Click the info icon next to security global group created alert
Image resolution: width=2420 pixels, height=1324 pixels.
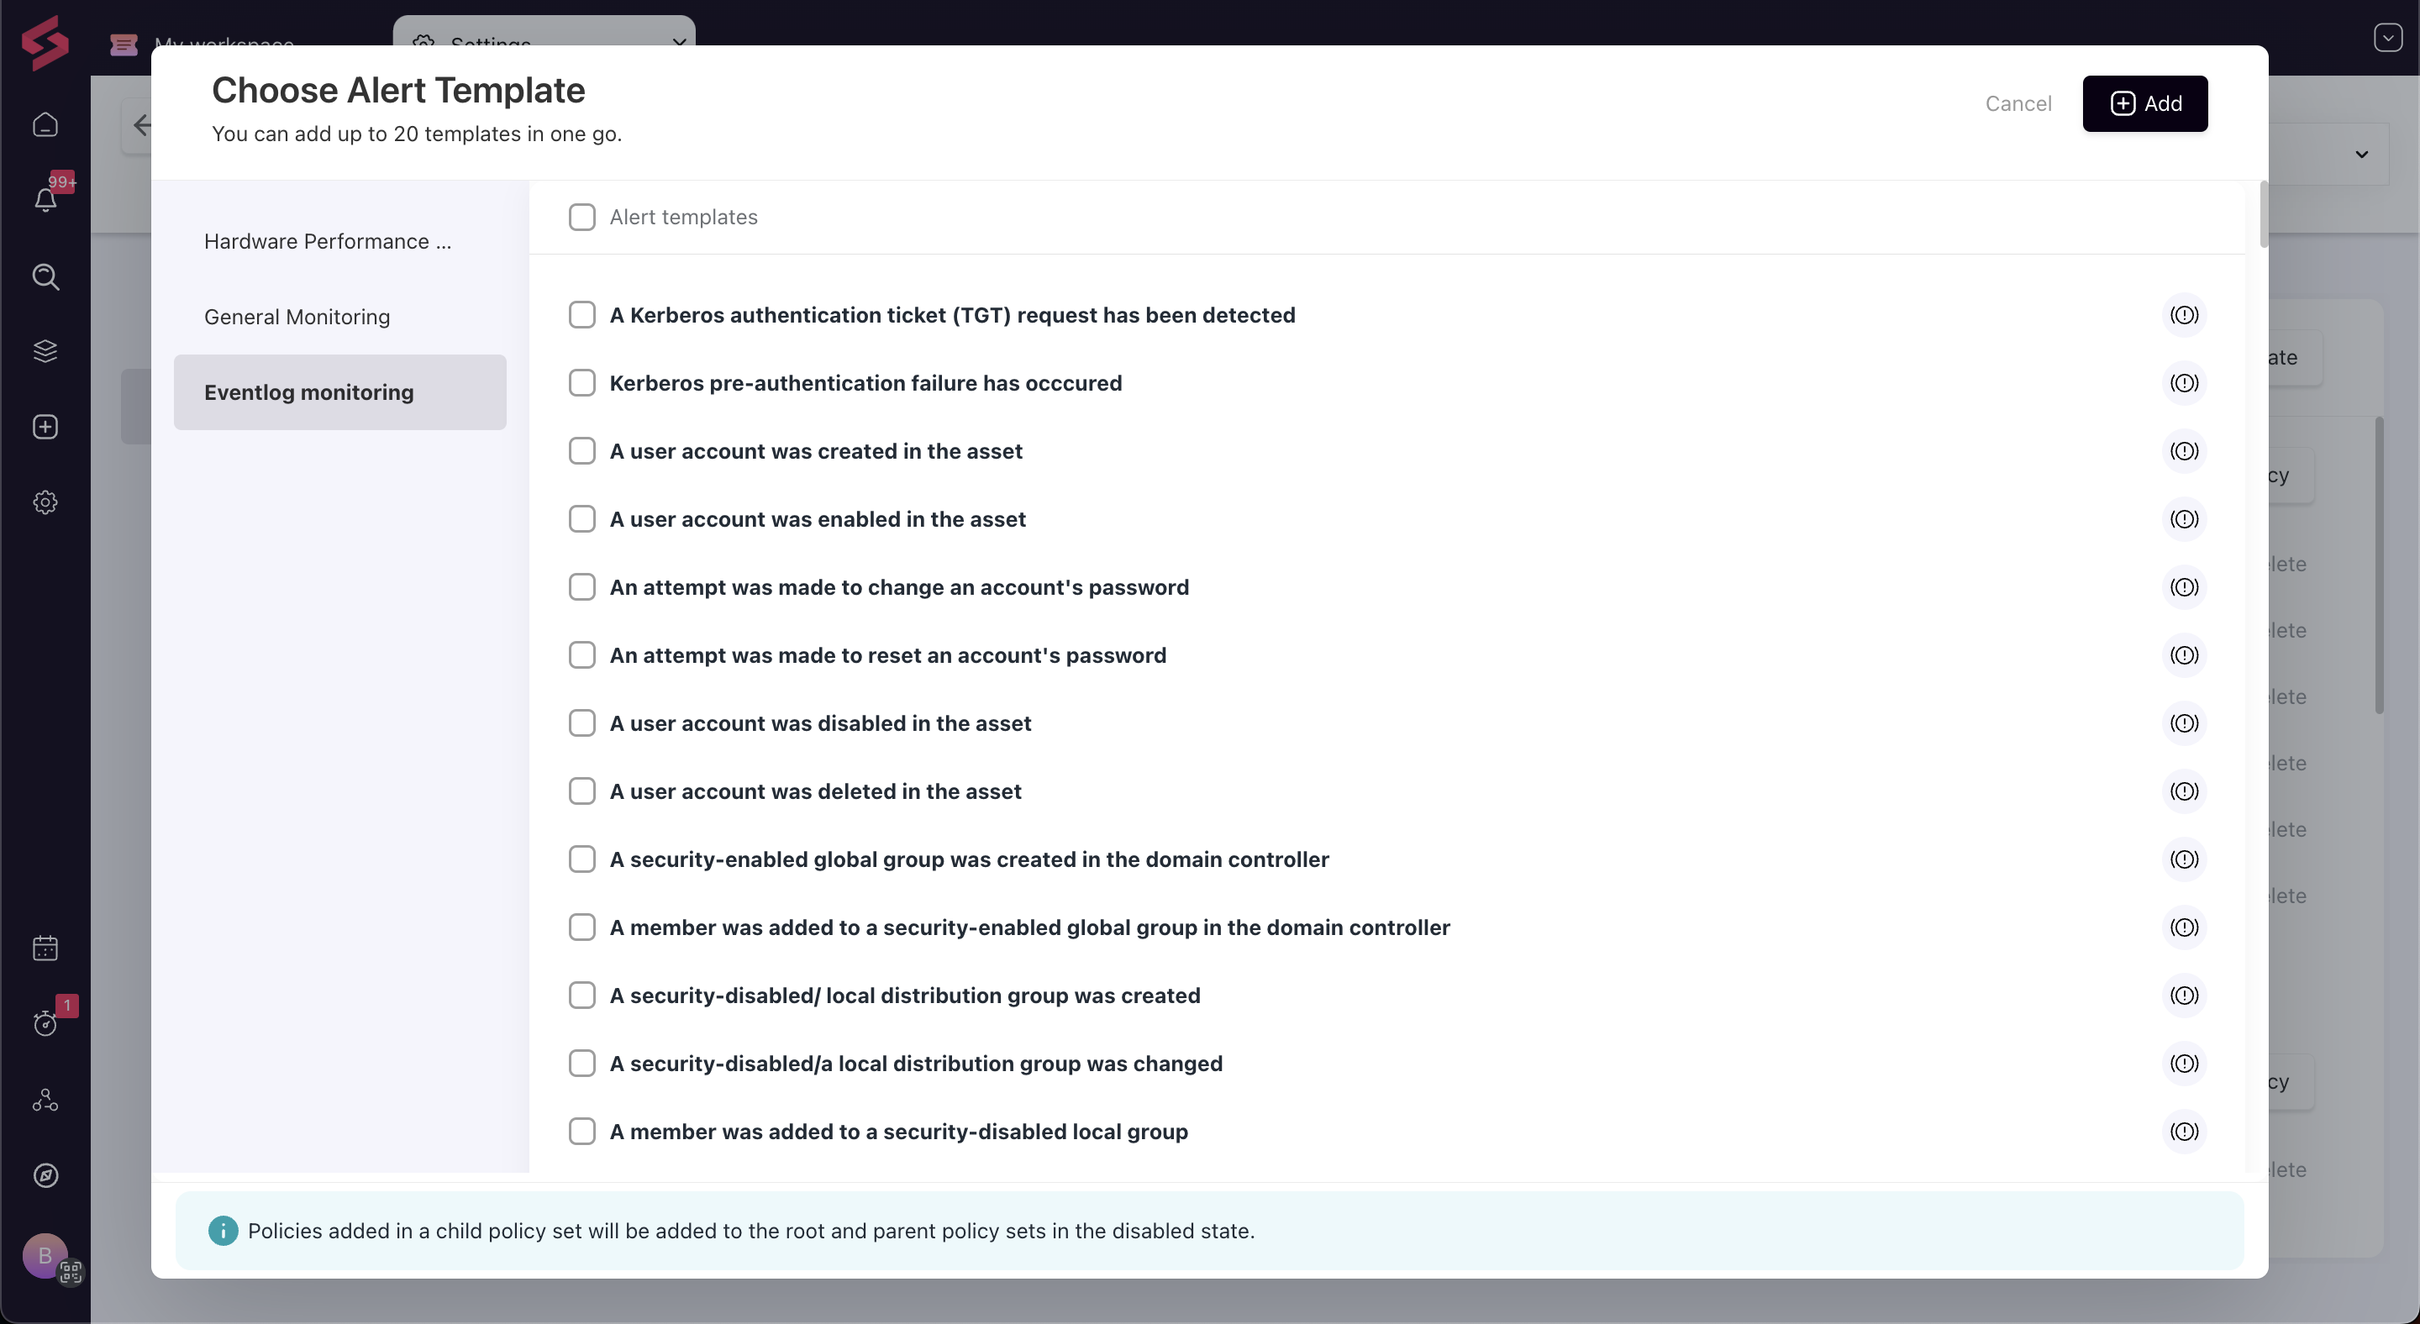(2186, 859)
